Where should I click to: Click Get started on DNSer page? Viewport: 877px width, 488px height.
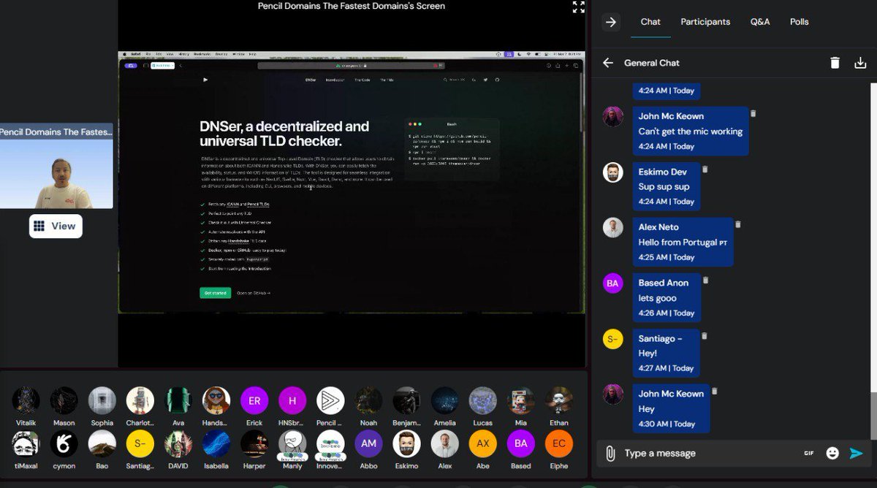(x=215, y=293)
